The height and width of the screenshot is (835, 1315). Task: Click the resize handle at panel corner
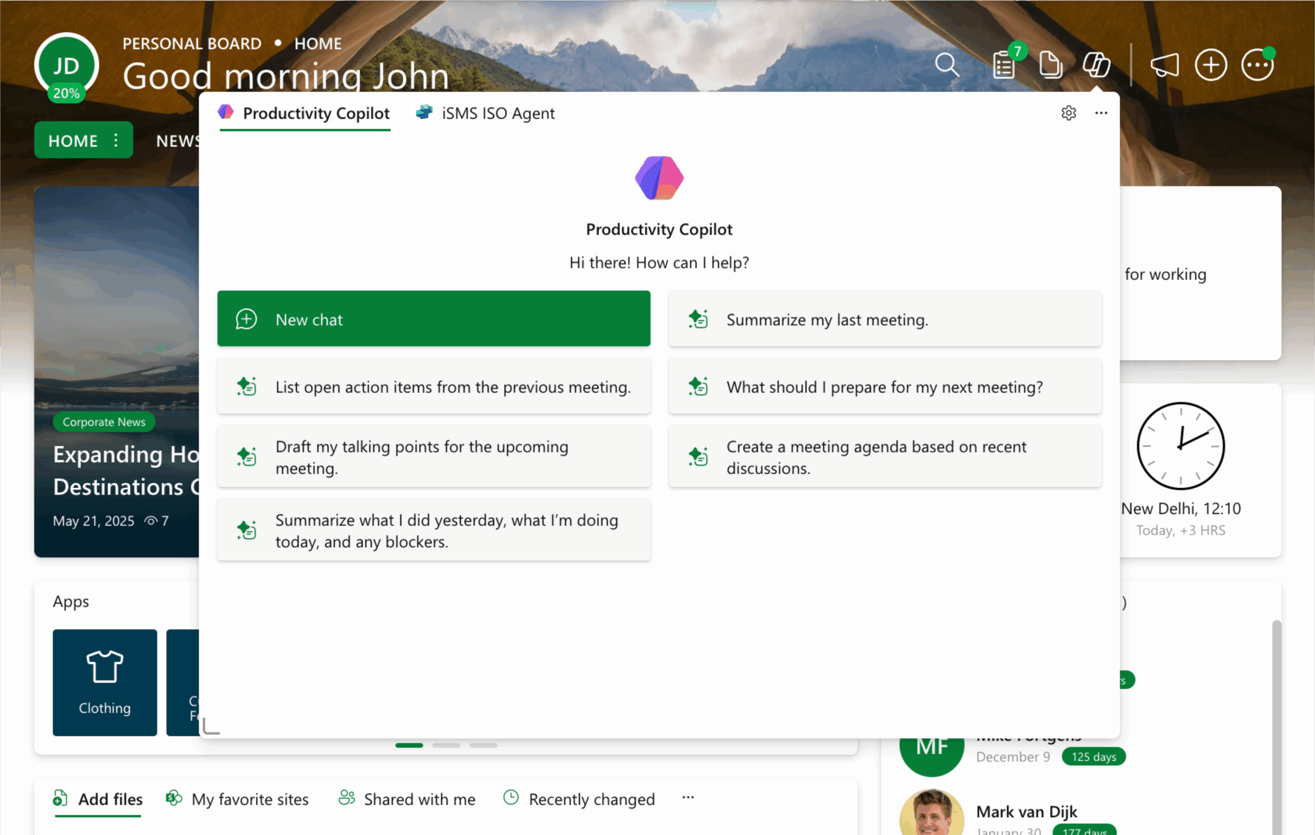click(211, 727)
